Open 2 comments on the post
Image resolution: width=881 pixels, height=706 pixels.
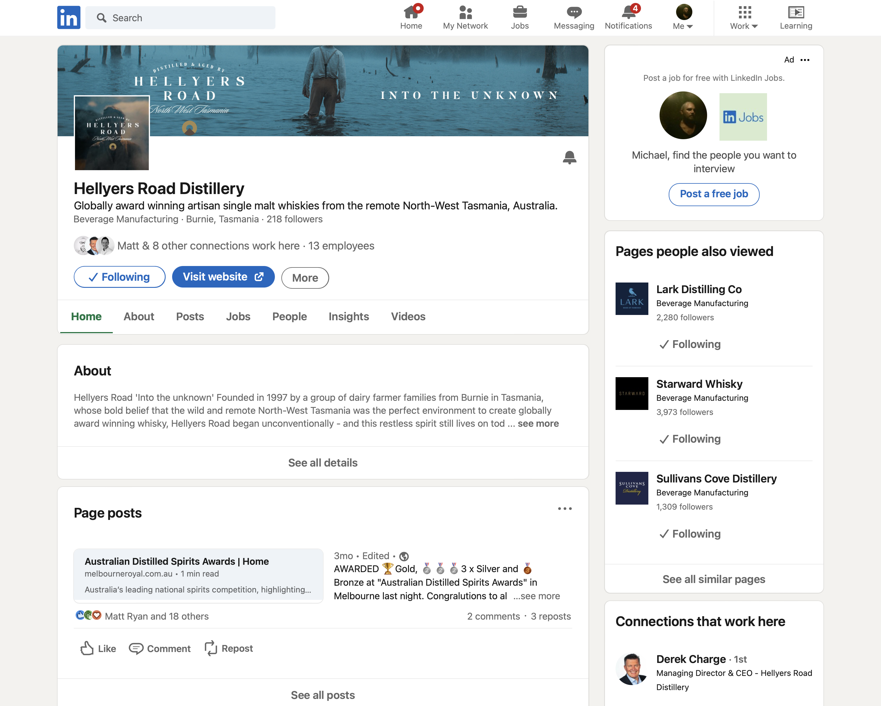point(493,616)
